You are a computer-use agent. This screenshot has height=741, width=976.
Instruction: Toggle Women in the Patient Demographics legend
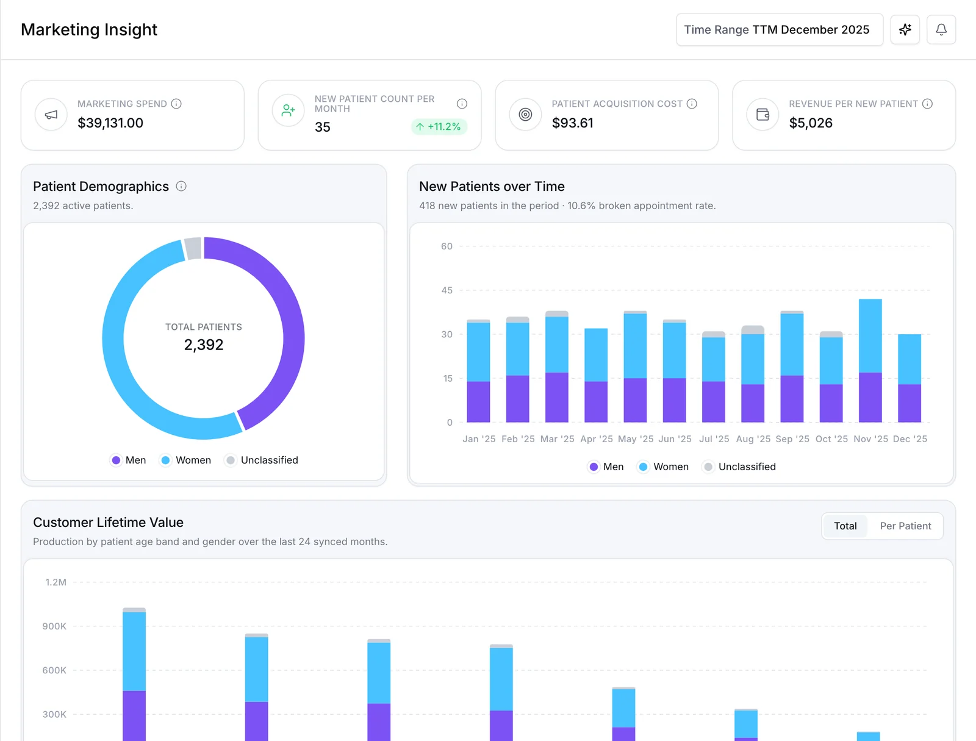pyautogui.click(x=186, y=460)
